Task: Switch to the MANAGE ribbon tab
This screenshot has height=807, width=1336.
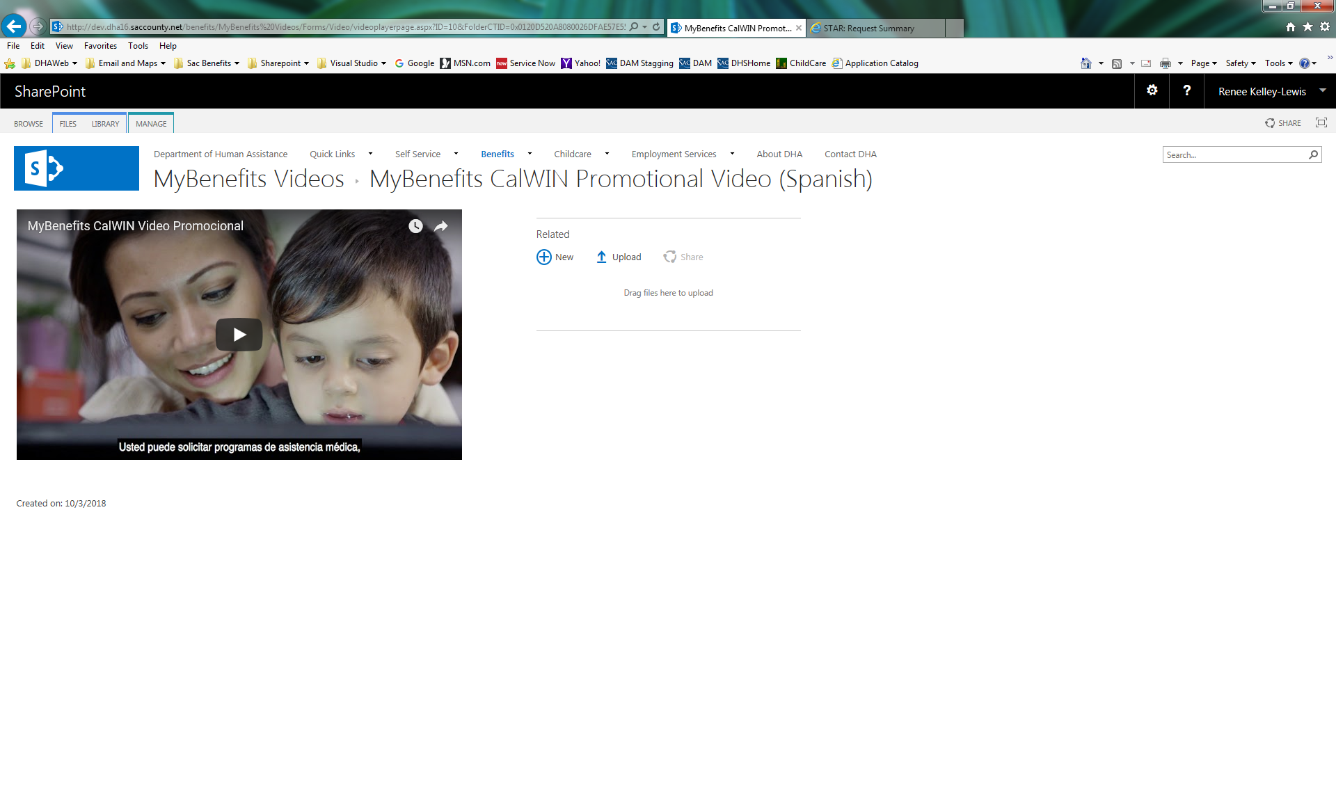Action: coord(151,124)
